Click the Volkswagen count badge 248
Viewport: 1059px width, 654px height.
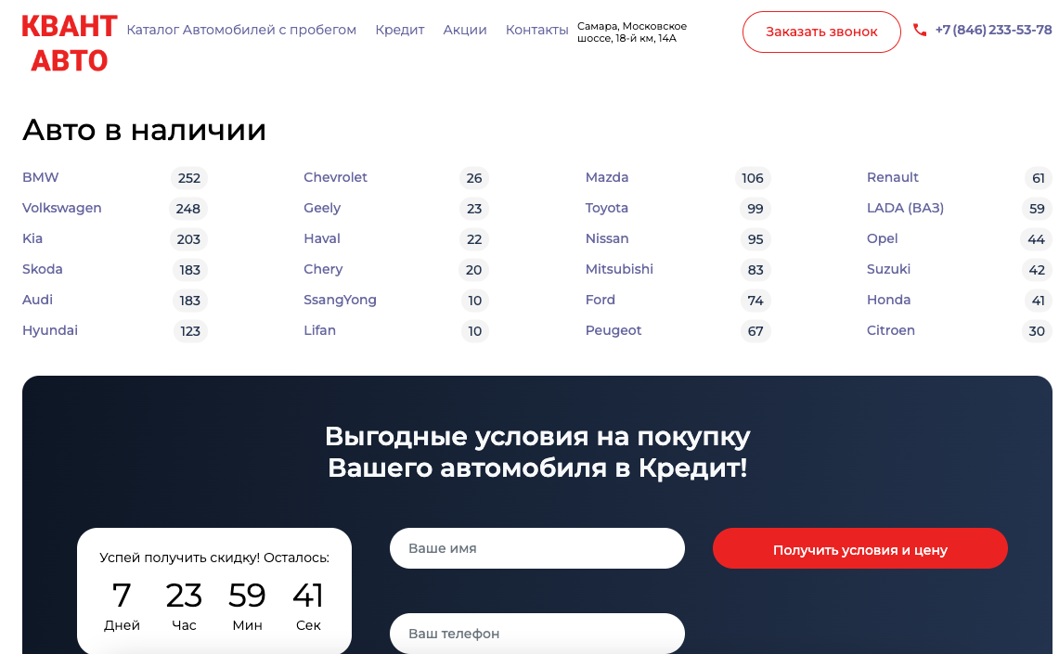point(188,209)
